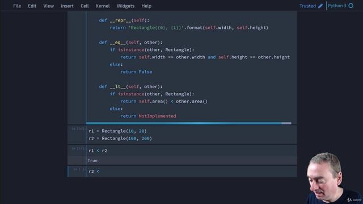The image size is (363, 204).
Task: Click the 'return self.width == other.width' line
Action: [205, 57]
